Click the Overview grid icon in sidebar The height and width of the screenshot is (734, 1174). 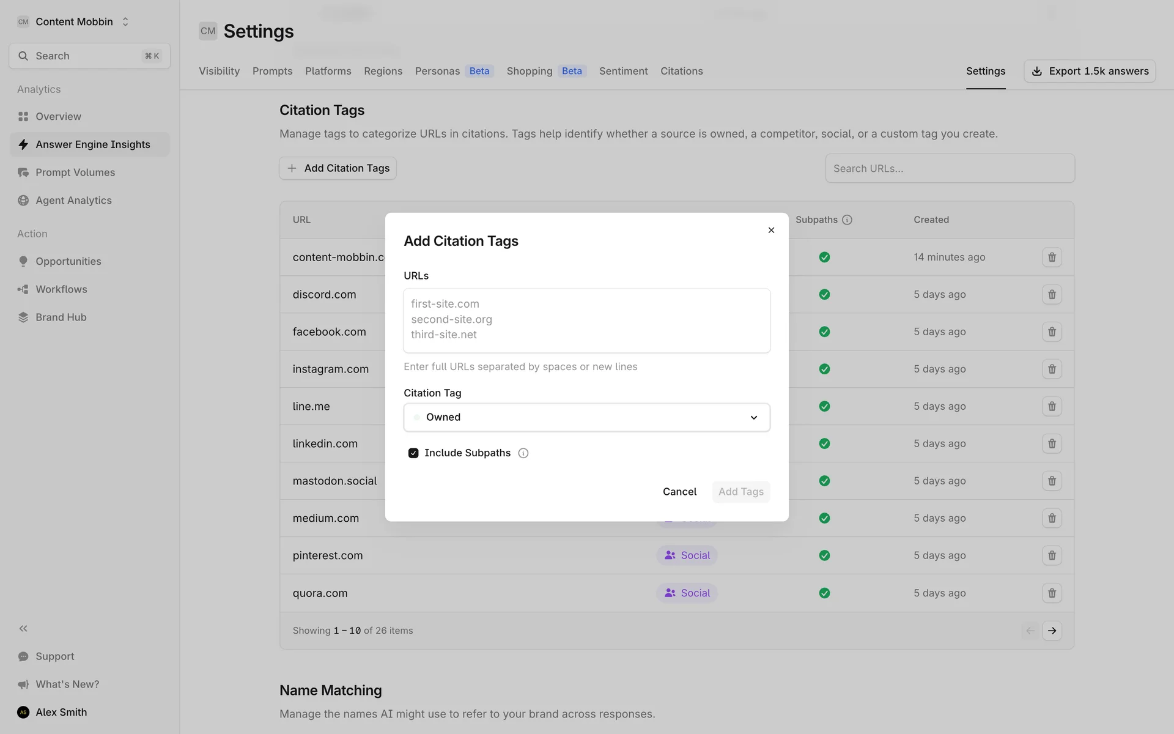23,116
